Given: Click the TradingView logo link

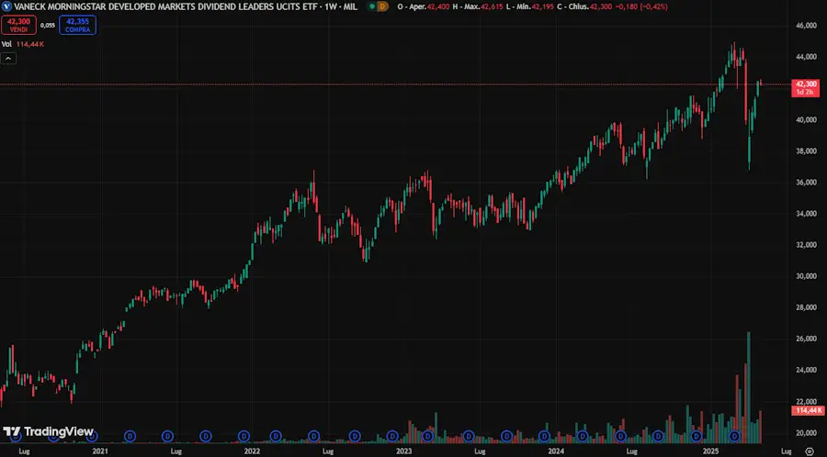Looking at the screenshot, I should click(48, 431).
